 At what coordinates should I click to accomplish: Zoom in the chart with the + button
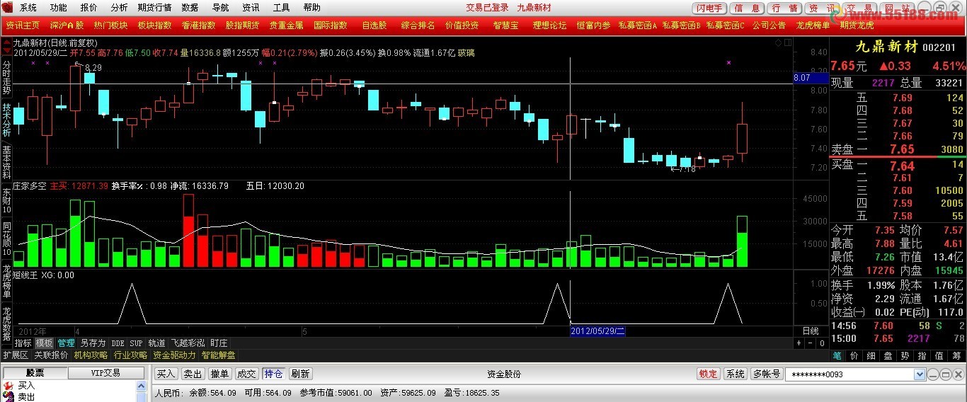click(x=799, y=343)
